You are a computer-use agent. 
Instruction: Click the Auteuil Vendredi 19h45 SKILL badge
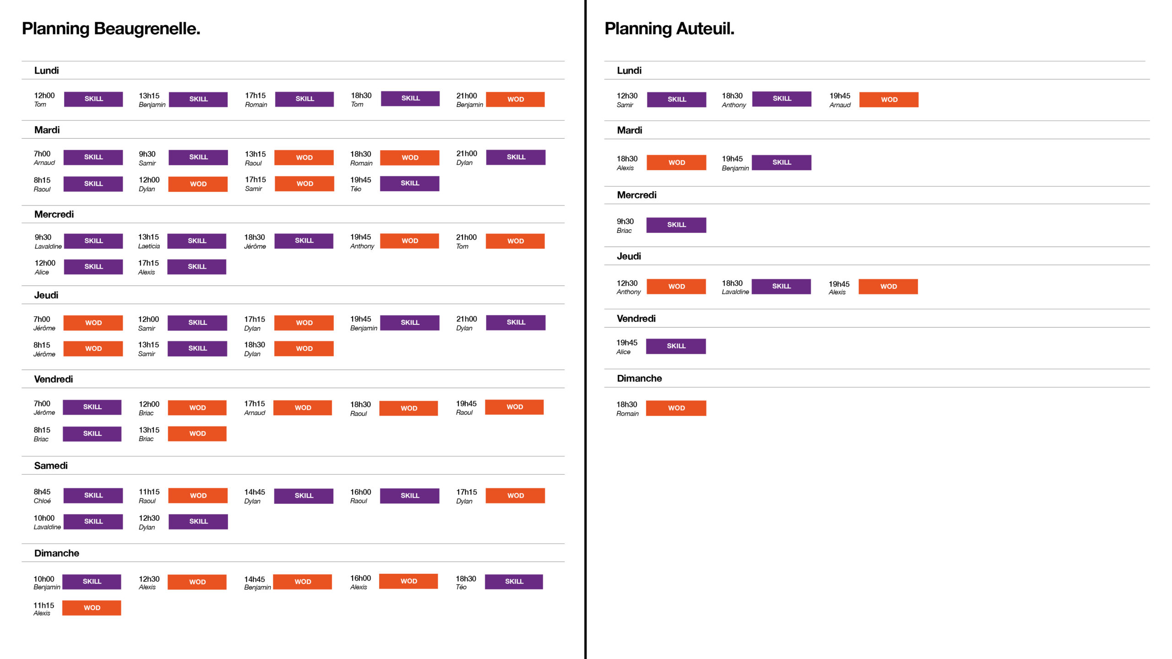(676, 346)
